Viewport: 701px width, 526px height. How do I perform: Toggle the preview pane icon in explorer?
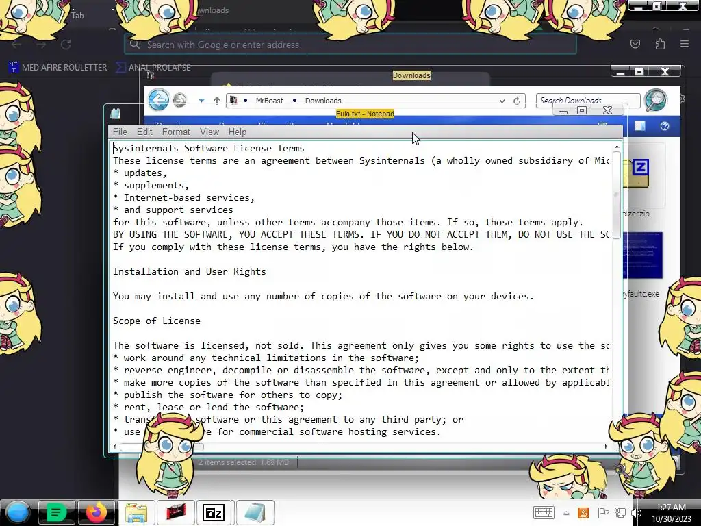point(640,126)
